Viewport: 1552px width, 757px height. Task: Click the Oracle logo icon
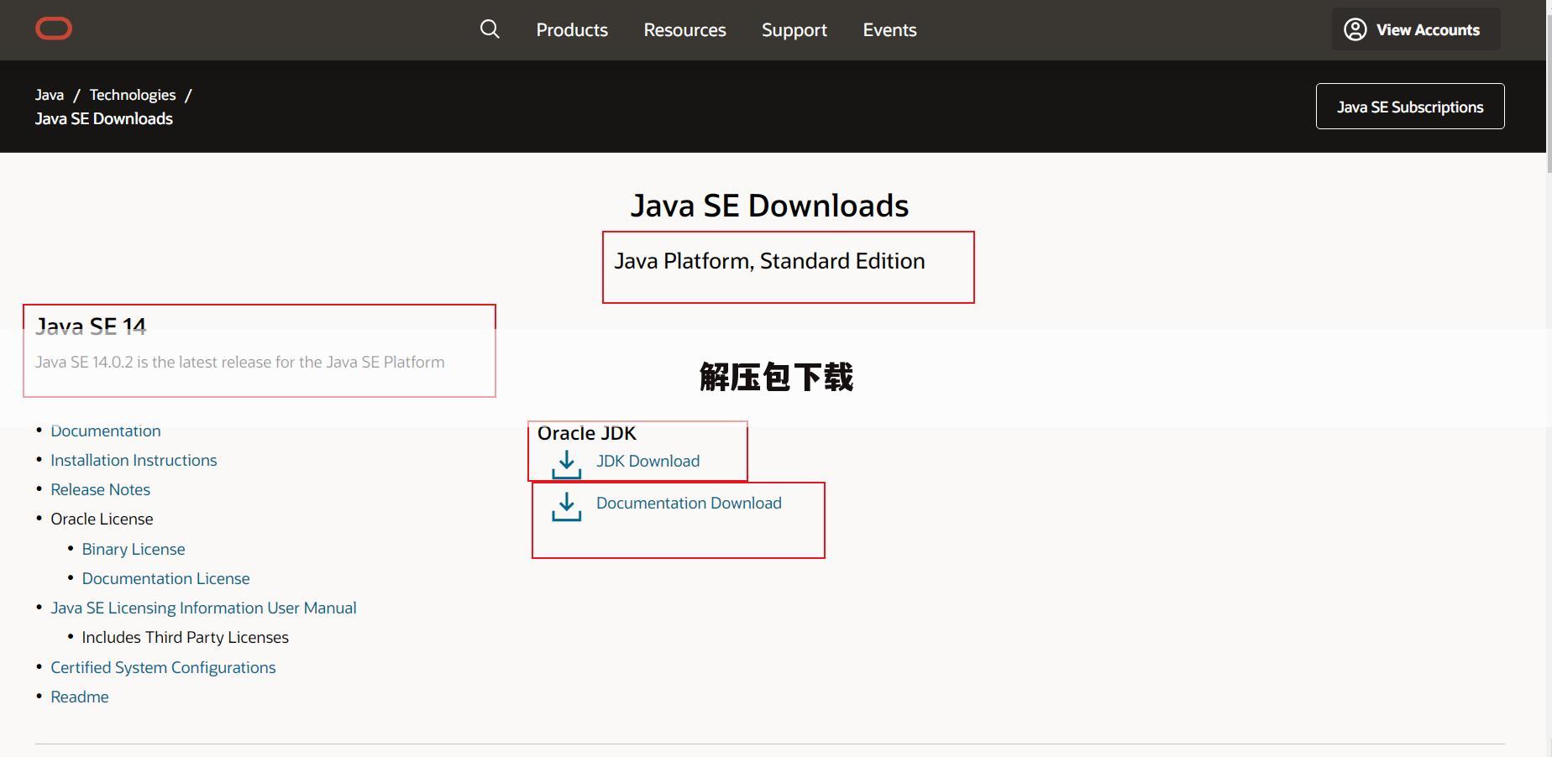click(54, 29)
